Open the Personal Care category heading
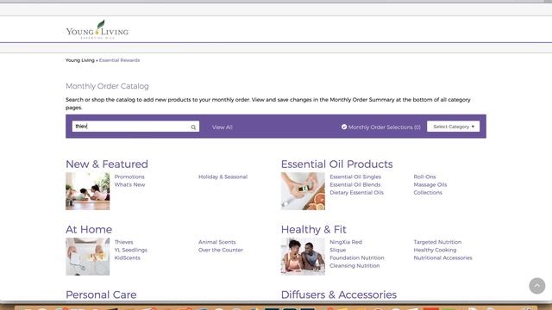 101,294
